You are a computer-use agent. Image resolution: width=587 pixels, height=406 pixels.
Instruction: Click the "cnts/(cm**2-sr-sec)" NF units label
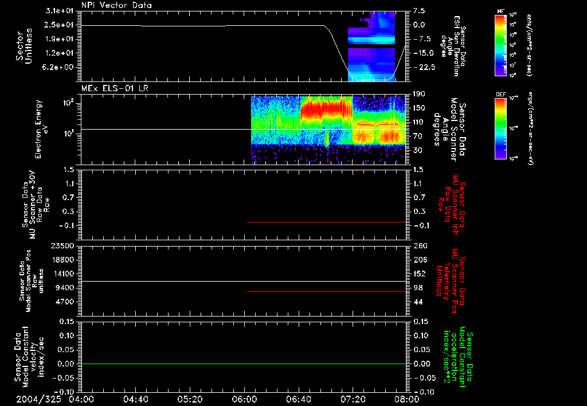(x=529, y=45)
